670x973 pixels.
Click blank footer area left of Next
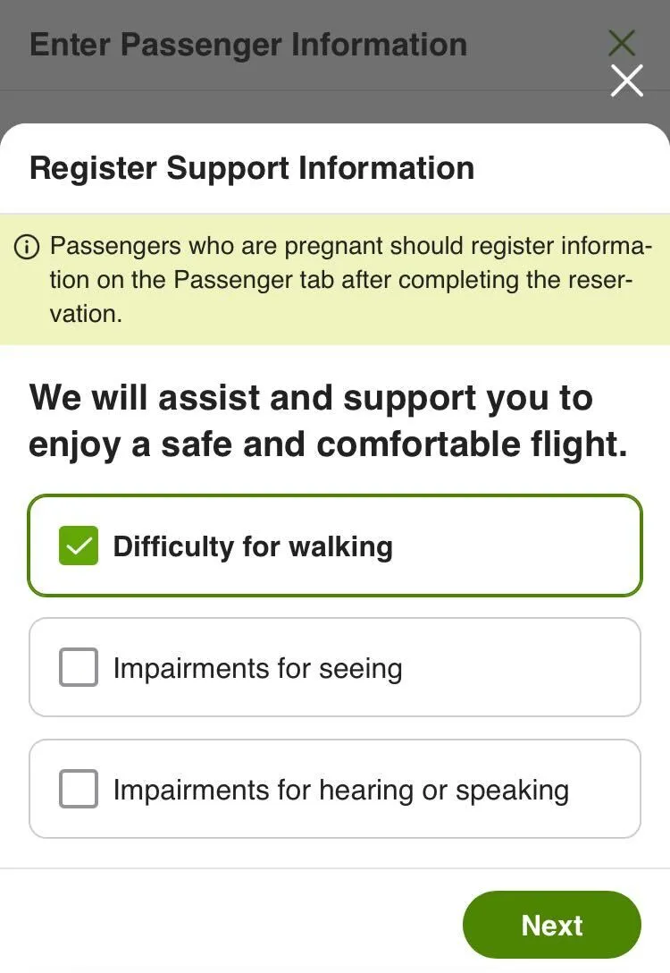223,925
